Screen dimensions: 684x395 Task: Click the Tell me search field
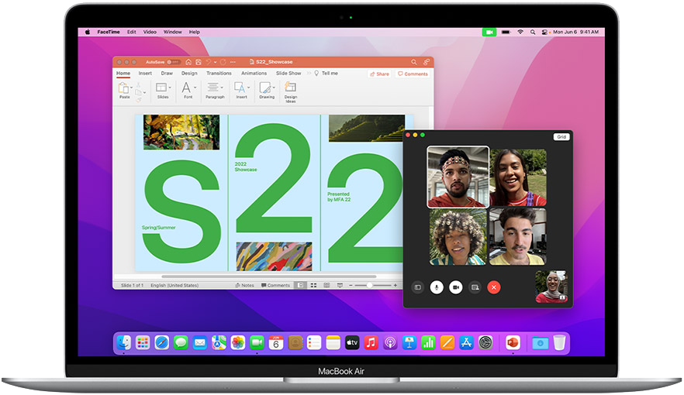click(x=326, y=73)
